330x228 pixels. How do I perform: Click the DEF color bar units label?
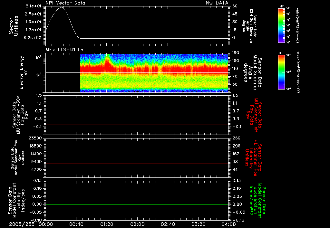point(298,72)
